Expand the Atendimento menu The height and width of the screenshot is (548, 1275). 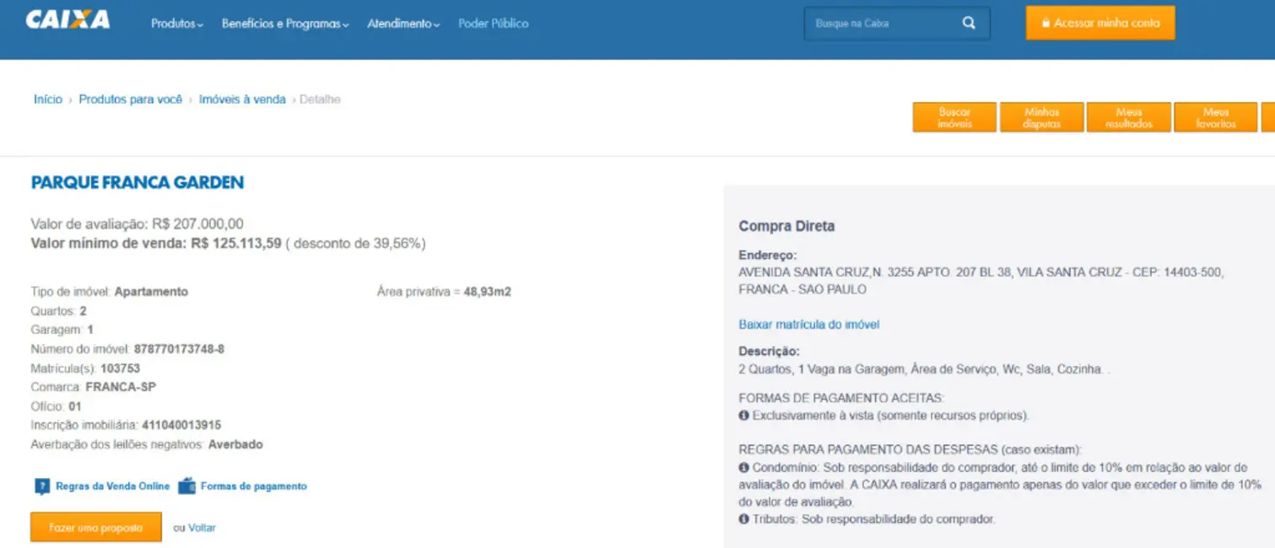tap(402, 24)
